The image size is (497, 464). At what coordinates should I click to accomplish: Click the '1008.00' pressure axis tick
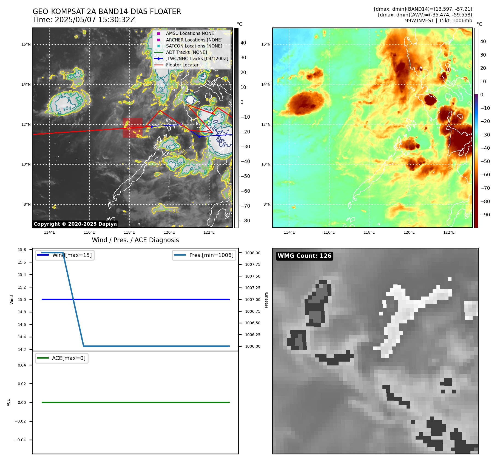253,253
